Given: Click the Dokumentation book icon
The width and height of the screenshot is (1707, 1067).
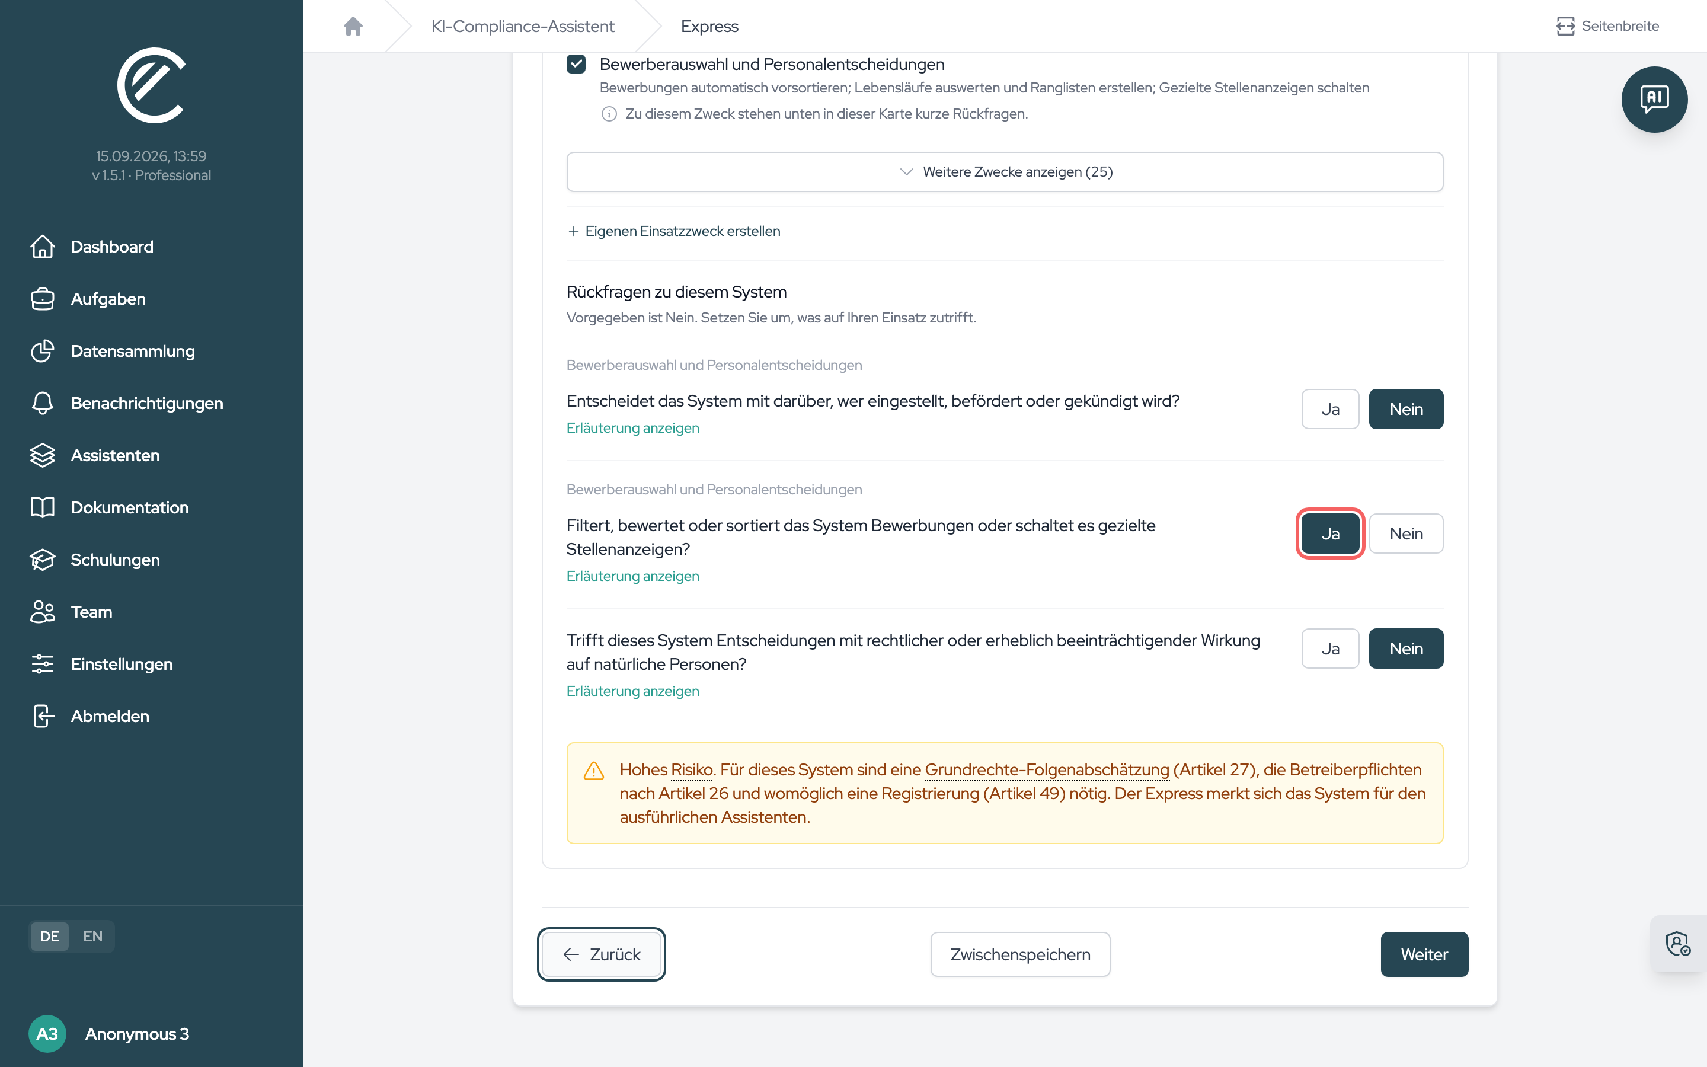Looking at the screenshot, I should pos(42,507).
